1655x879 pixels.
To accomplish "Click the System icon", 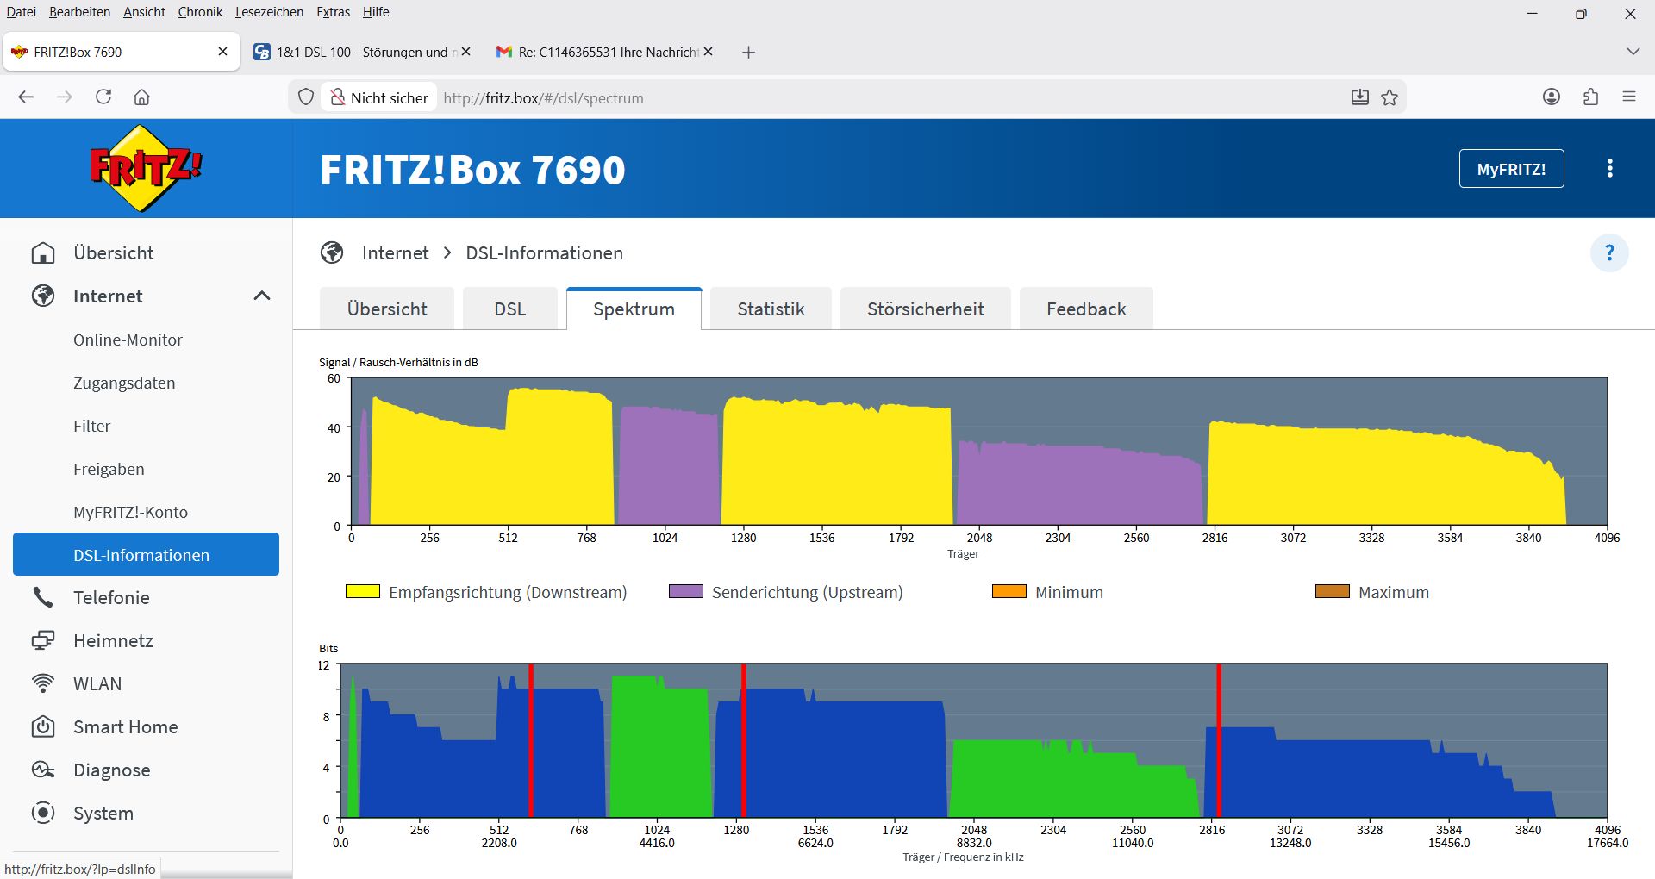I will [x=43, y=814].
